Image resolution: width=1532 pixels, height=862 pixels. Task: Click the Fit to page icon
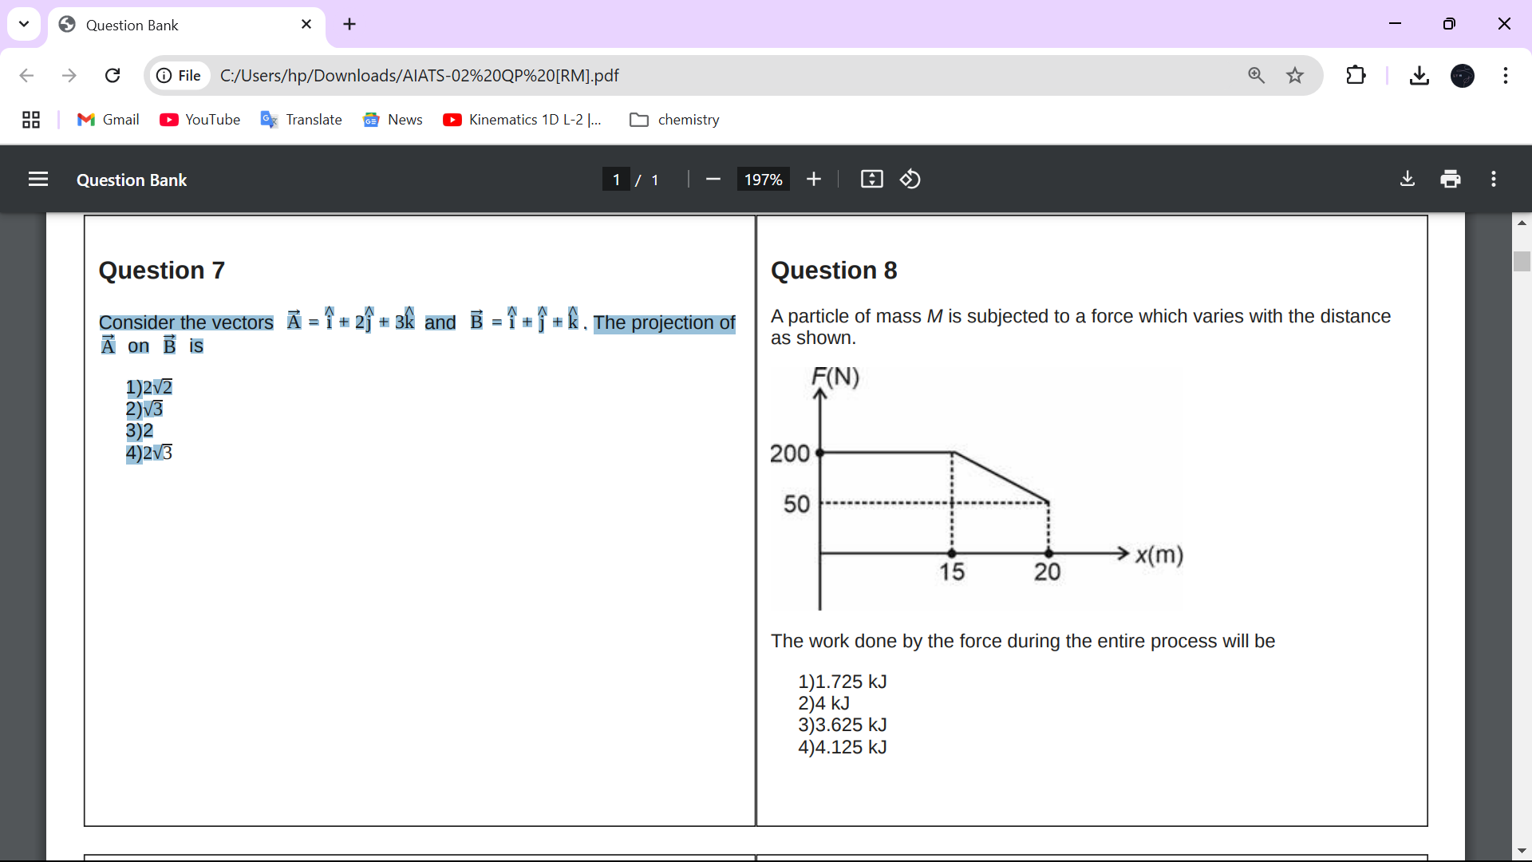[x=872, y=180]
